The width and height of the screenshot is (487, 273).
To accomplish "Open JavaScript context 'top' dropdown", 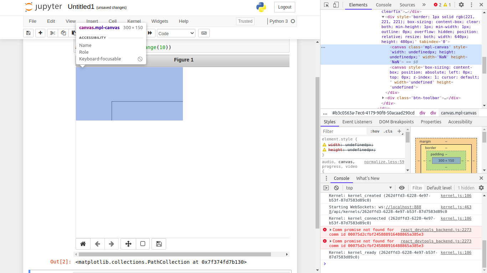I will coord(369,188).
